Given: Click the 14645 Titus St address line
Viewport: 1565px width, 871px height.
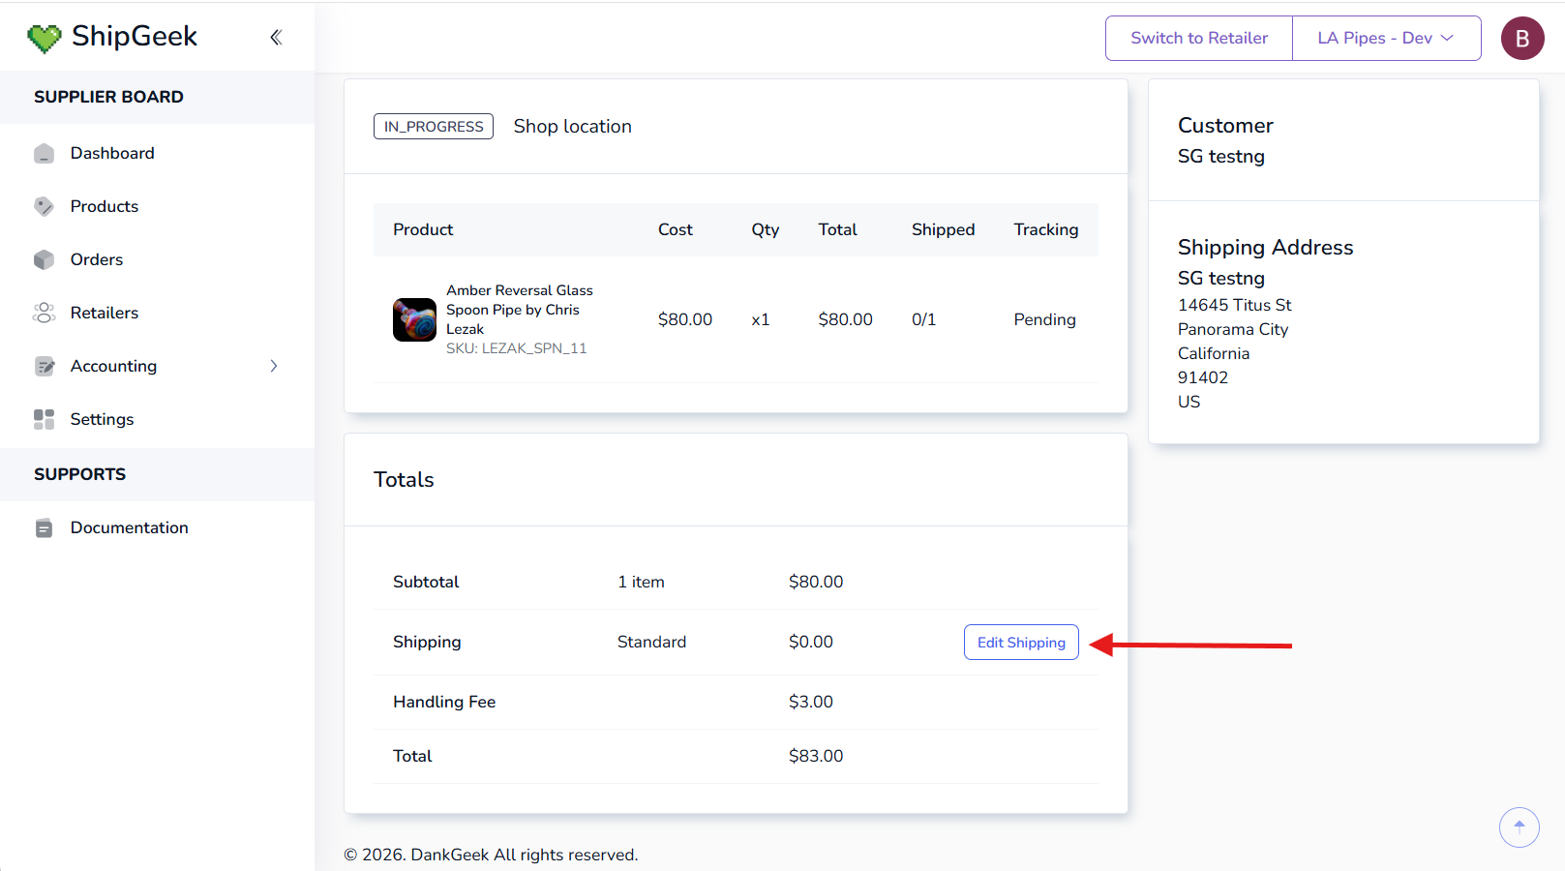Looking at the screenshot, I should click(1235, 305).
